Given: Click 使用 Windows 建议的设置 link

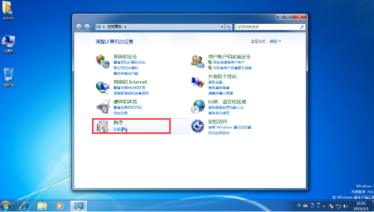Looking at the screenshot, I should coord(230,127).
